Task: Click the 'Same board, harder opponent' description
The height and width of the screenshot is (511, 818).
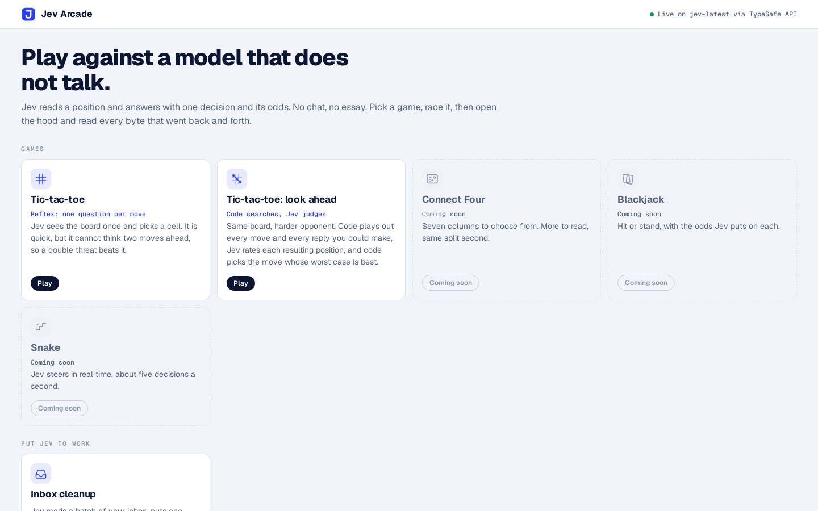Action: click(x=310, y=244)
